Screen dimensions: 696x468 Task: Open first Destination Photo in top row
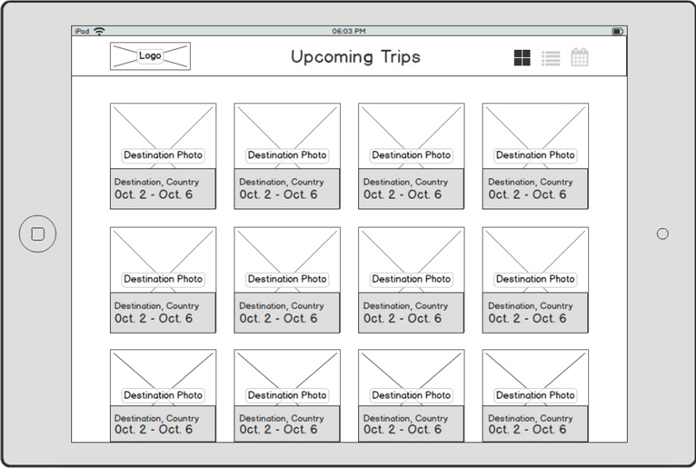[164, 136]
